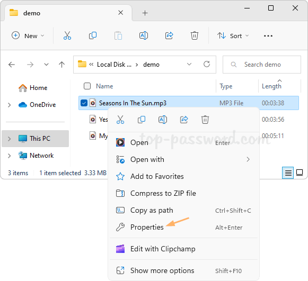Toggle the select-all checkbox beside Name
Image resolution: width=308 pixels, height=281 pixels.
tap(87, 86)
